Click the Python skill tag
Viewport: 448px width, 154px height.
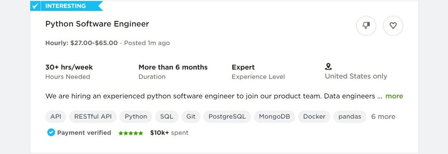[136, 116]
